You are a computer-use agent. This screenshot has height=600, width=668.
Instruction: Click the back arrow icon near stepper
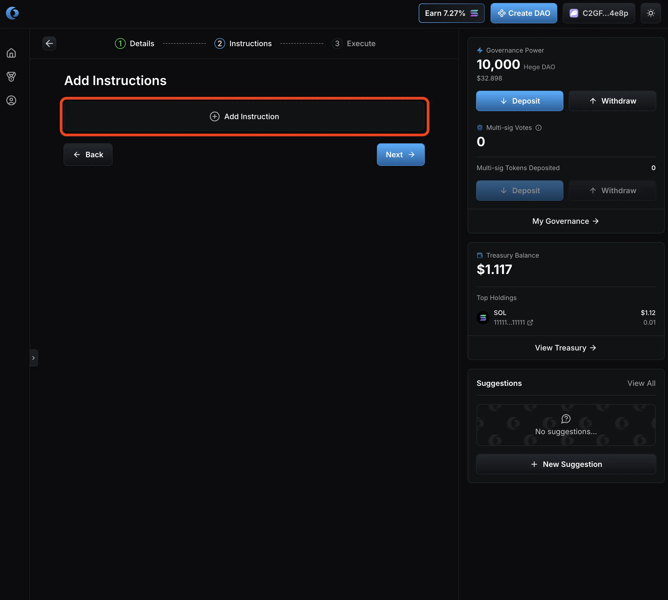click(49, 43)
